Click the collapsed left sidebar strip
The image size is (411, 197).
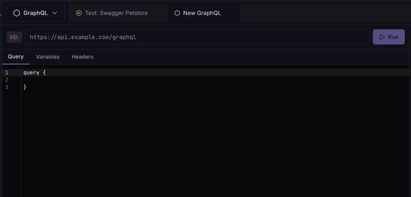(1, 109)
